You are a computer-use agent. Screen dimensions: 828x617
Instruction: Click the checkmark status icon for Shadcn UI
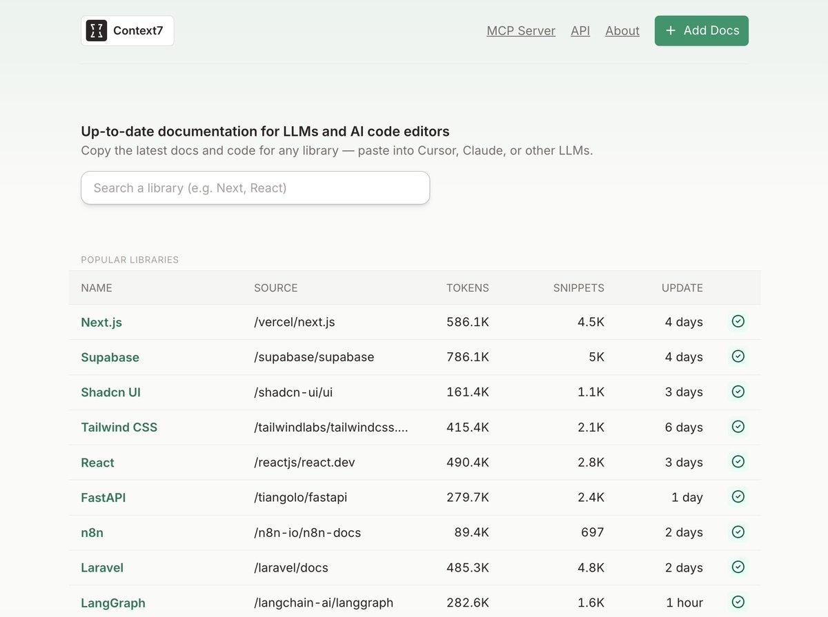click(x=738, y=392)
